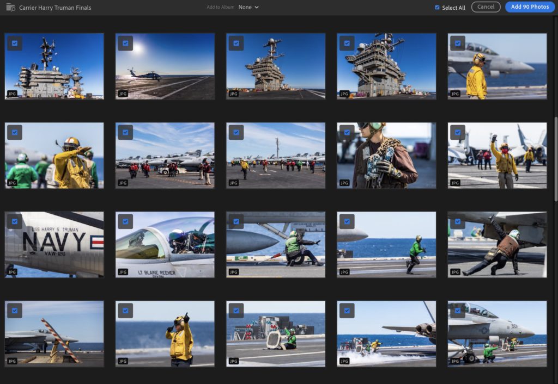Open the Add to Album dropdown
The width and height of the screenshot is (558, 384).
click(x=248, y=7)
